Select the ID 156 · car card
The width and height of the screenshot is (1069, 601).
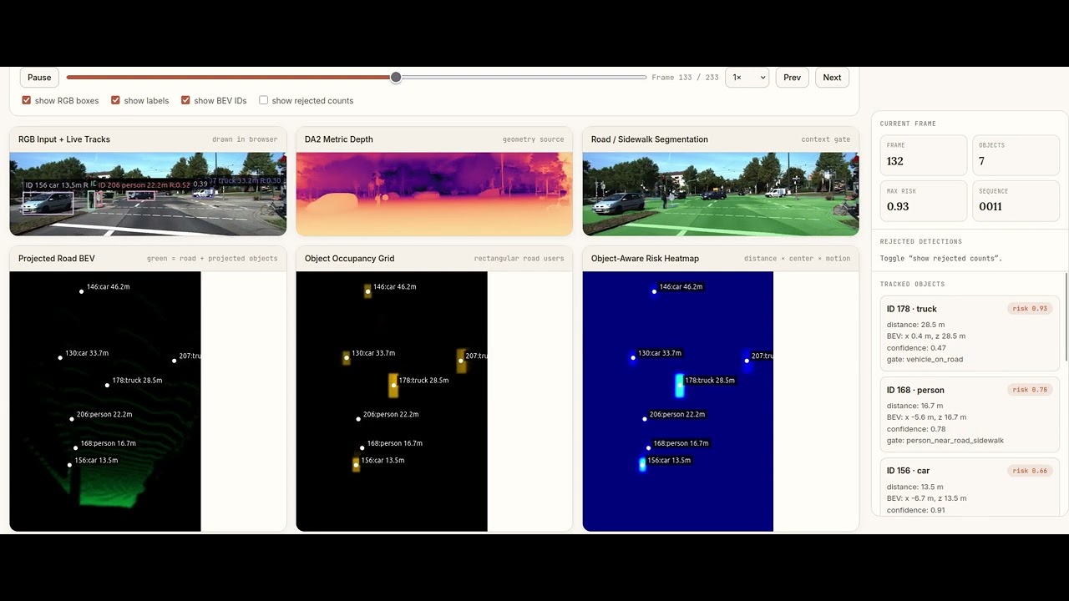[x=970, y=487]
